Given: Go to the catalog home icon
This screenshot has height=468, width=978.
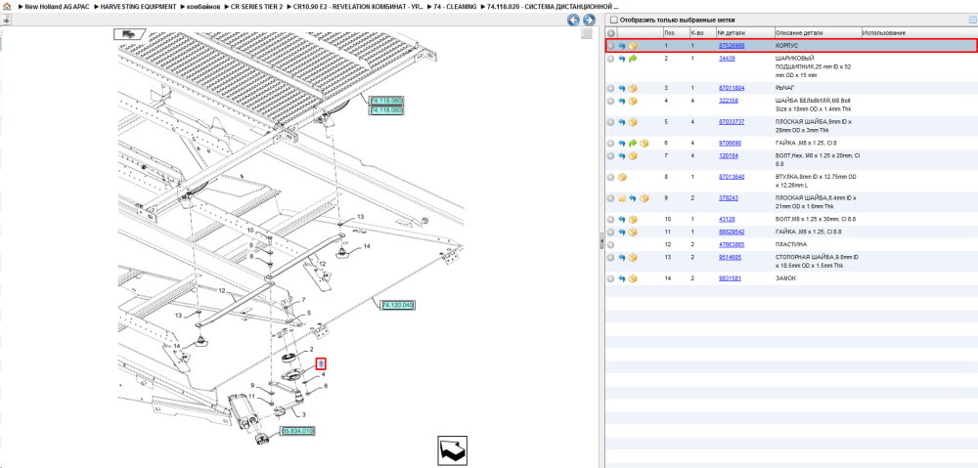Looking at the screenshot, I should point(7,6).
